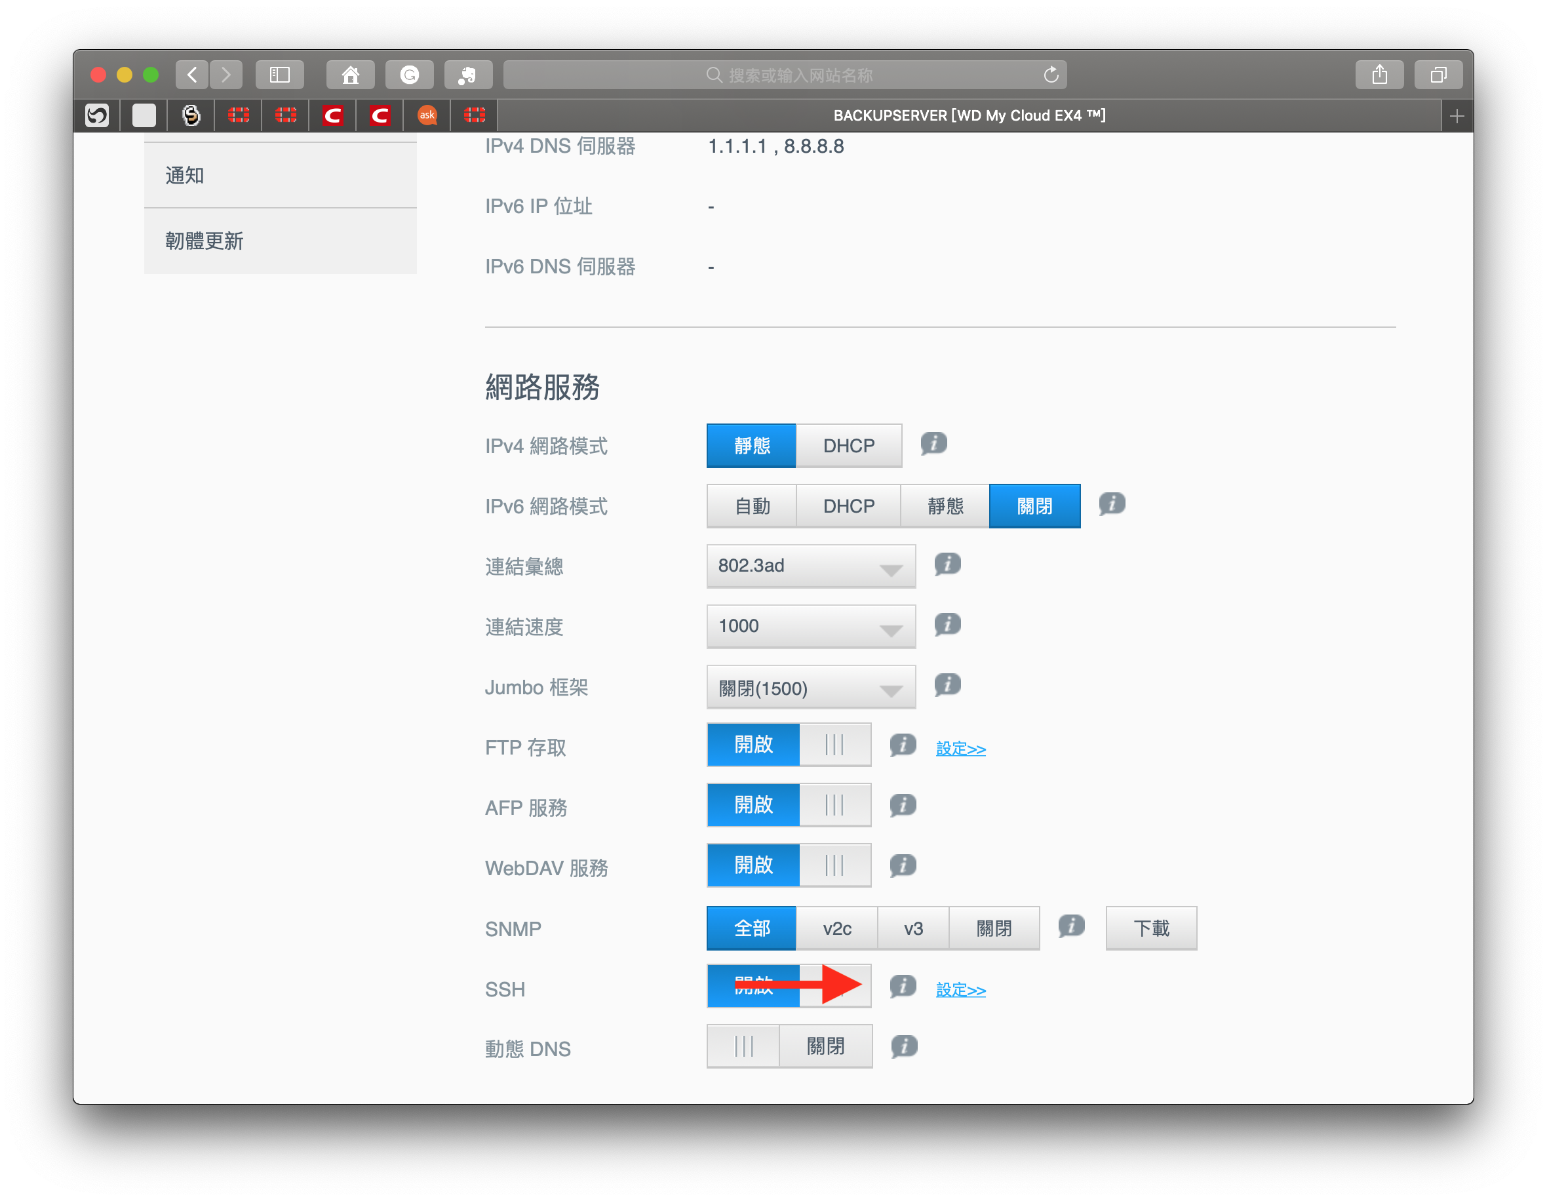Open info icon for IPv4 網路模式
This screenshot has height=1201, width=1547.
pyautogui.click(x=933, y=444)
